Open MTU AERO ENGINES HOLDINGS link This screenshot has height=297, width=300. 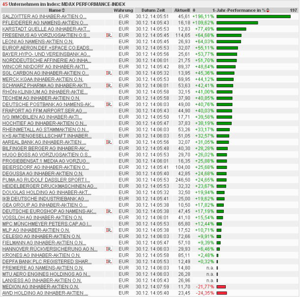[46, 274]
